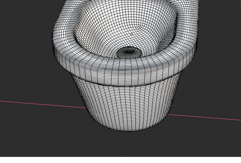Click the grey-green drain ring mesh
This screenshot has width=241, height=163.
[x=121, y=53]
